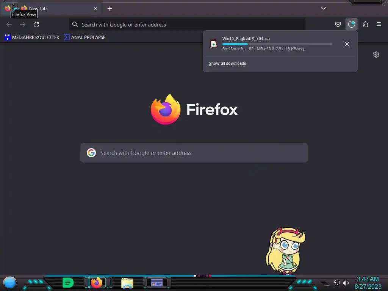Click the magnifier icon in the address bar
The height and width of the screenshot is (291, 388).
tap(75, 24)
